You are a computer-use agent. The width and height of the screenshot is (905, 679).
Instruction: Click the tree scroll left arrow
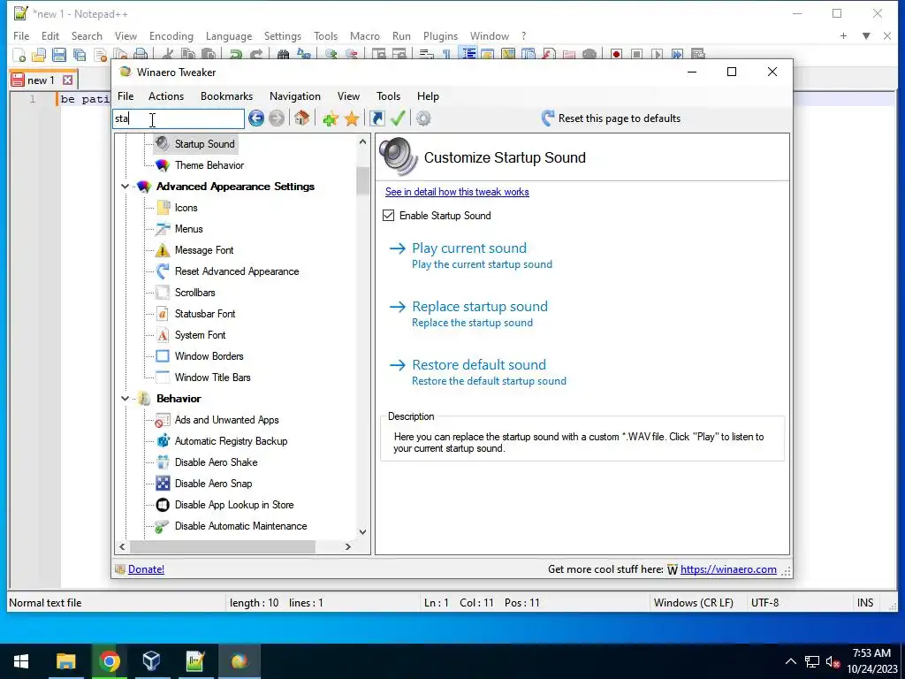click(x=122, y=546)
